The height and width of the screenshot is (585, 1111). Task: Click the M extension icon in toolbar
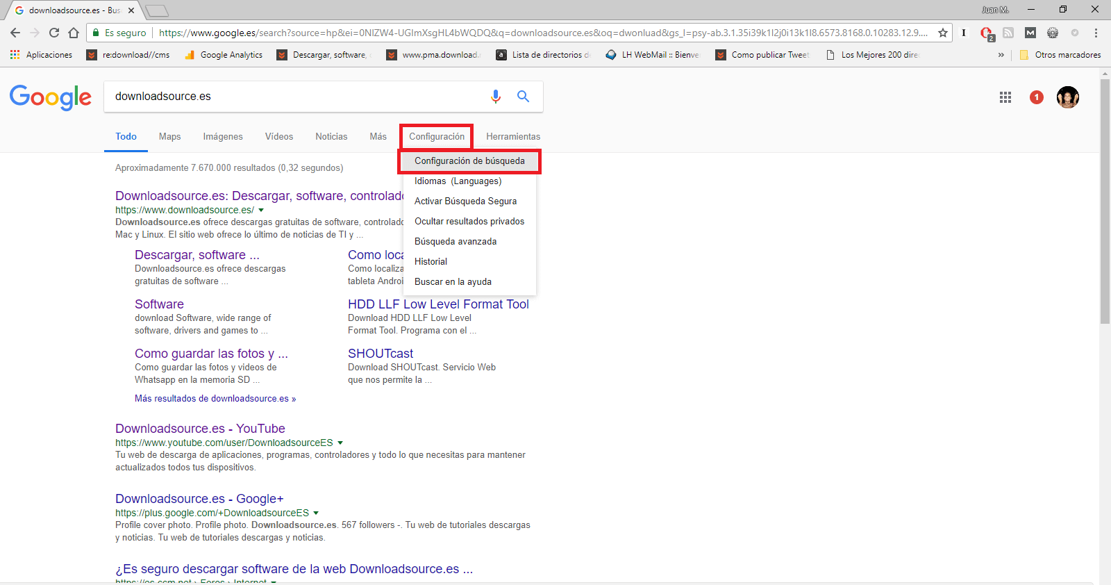(x=1030, y=33)
